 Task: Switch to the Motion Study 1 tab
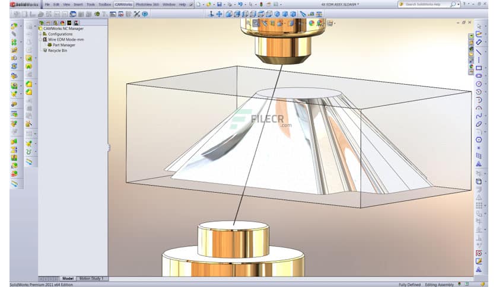coord(91,279)
